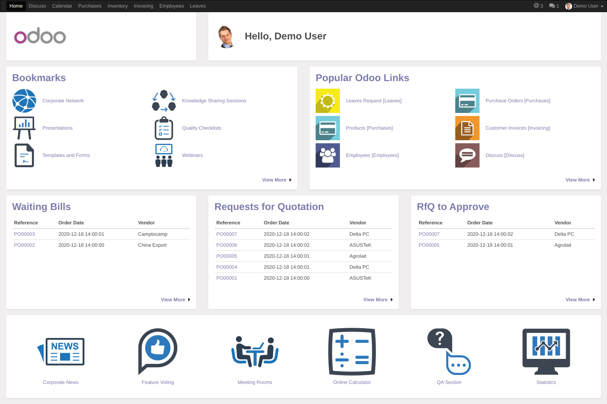Image resolution: width=607 pixels, height=404 pixels.
Task: Open the Invoicing menu
Action: (x=143, y=6)
